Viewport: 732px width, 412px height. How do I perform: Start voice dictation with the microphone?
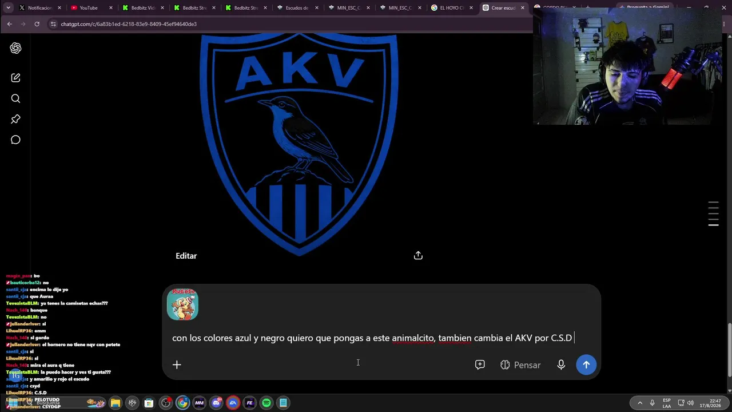point(561,365)
